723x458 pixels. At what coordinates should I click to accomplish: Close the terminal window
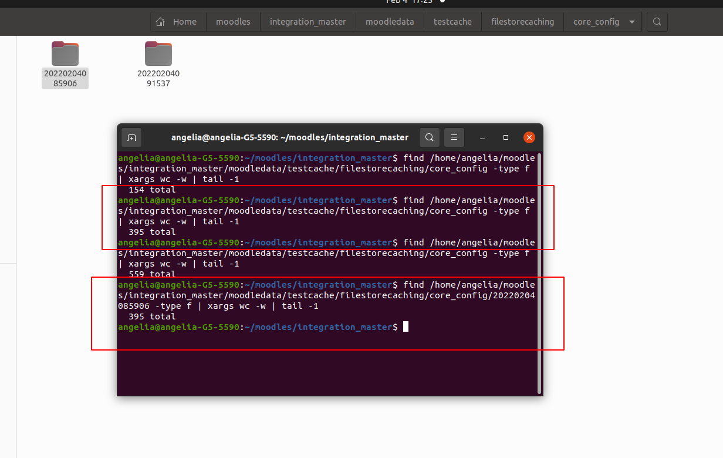coord(529,137)
